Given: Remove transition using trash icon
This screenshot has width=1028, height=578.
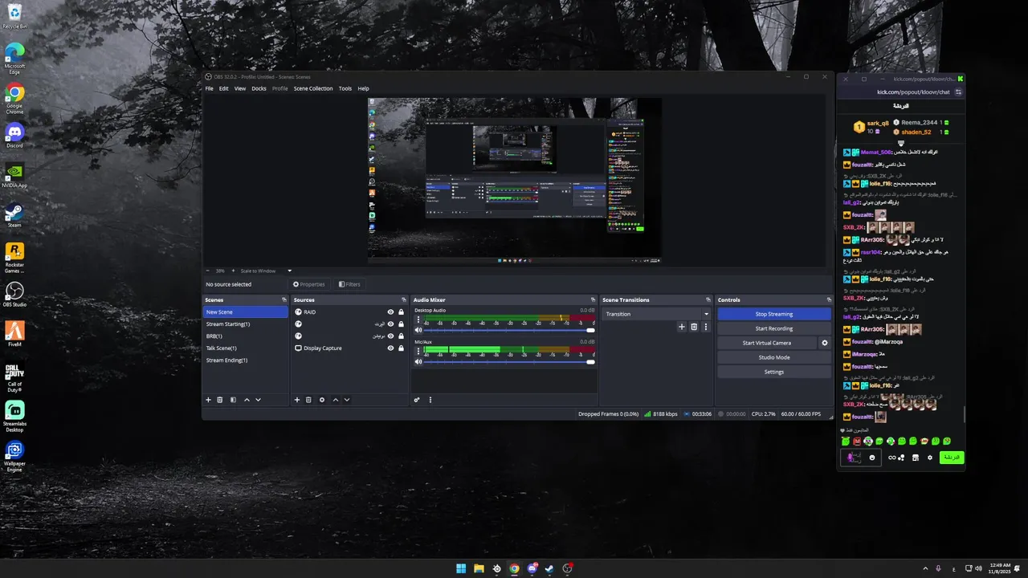Looking at the screenshot, I should tap(694, 327).
